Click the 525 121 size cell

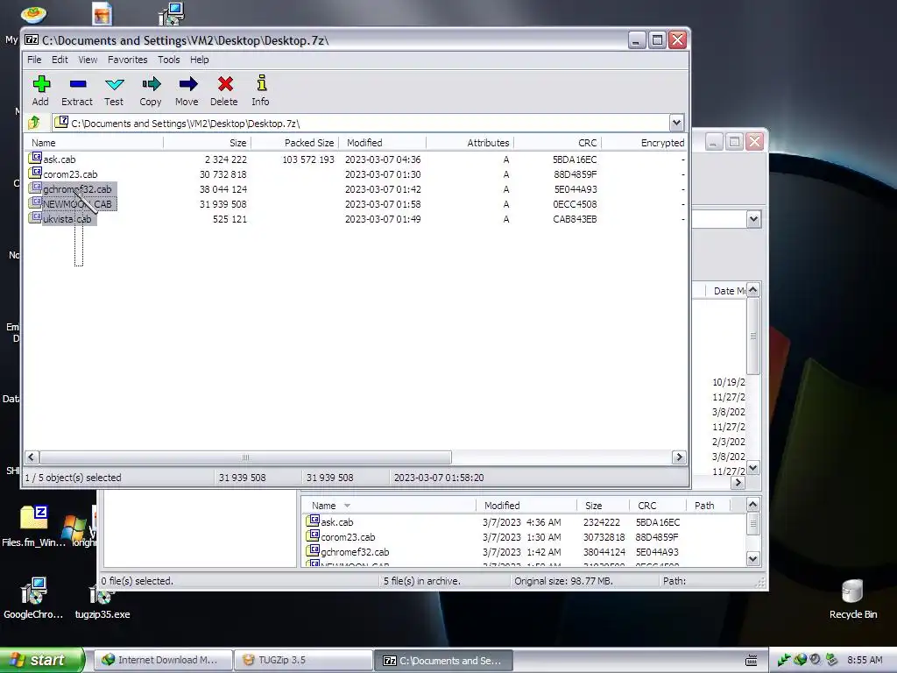[230, 218]
